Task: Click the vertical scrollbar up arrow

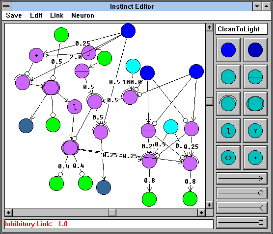Action: tap(209, 27)
